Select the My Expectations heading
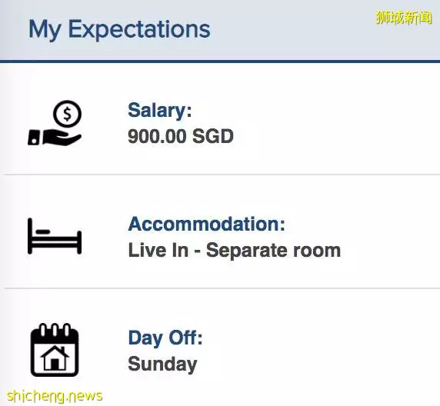This screenshot has height=406, width=440. click(x=119, y=29)
